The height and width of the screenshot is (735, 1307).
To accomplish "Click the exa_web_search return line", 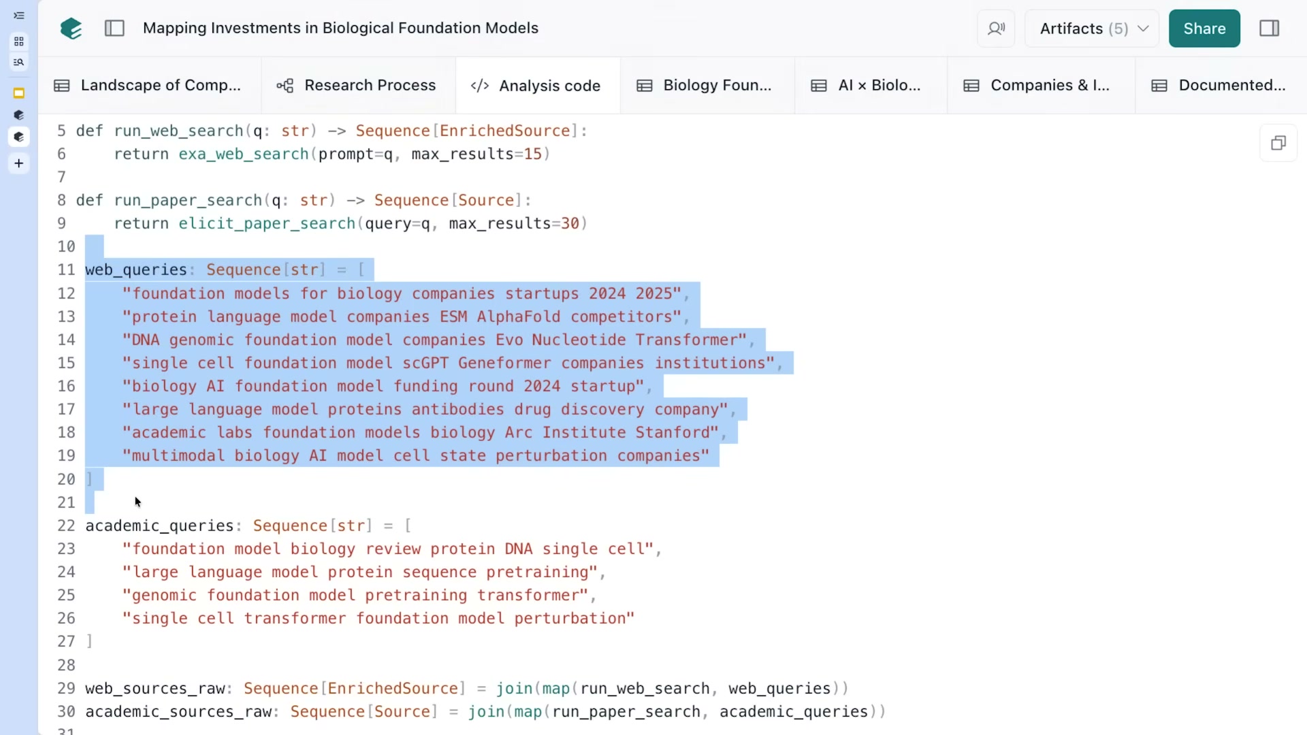I will click(x=332, y=154).
